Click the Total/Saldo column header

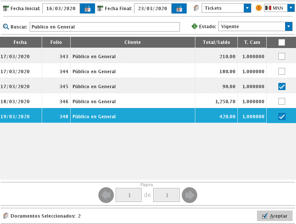pos(216,42)
